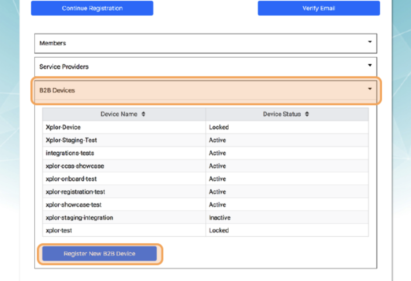This screenshot has height=281, width=411.
Task: Click the Continue Registration button
Action: (x=92, y=8)
